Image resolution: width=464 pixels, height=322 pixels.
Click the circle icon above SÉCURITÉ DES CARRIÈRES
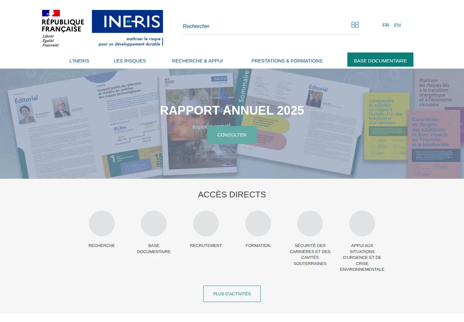point(310,223)
